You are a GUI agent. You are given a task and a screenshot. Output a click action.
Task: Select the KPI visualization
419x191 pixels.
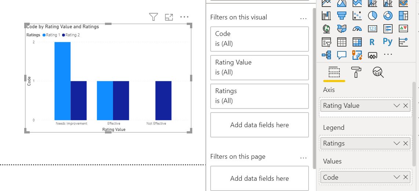coord(403,29)
